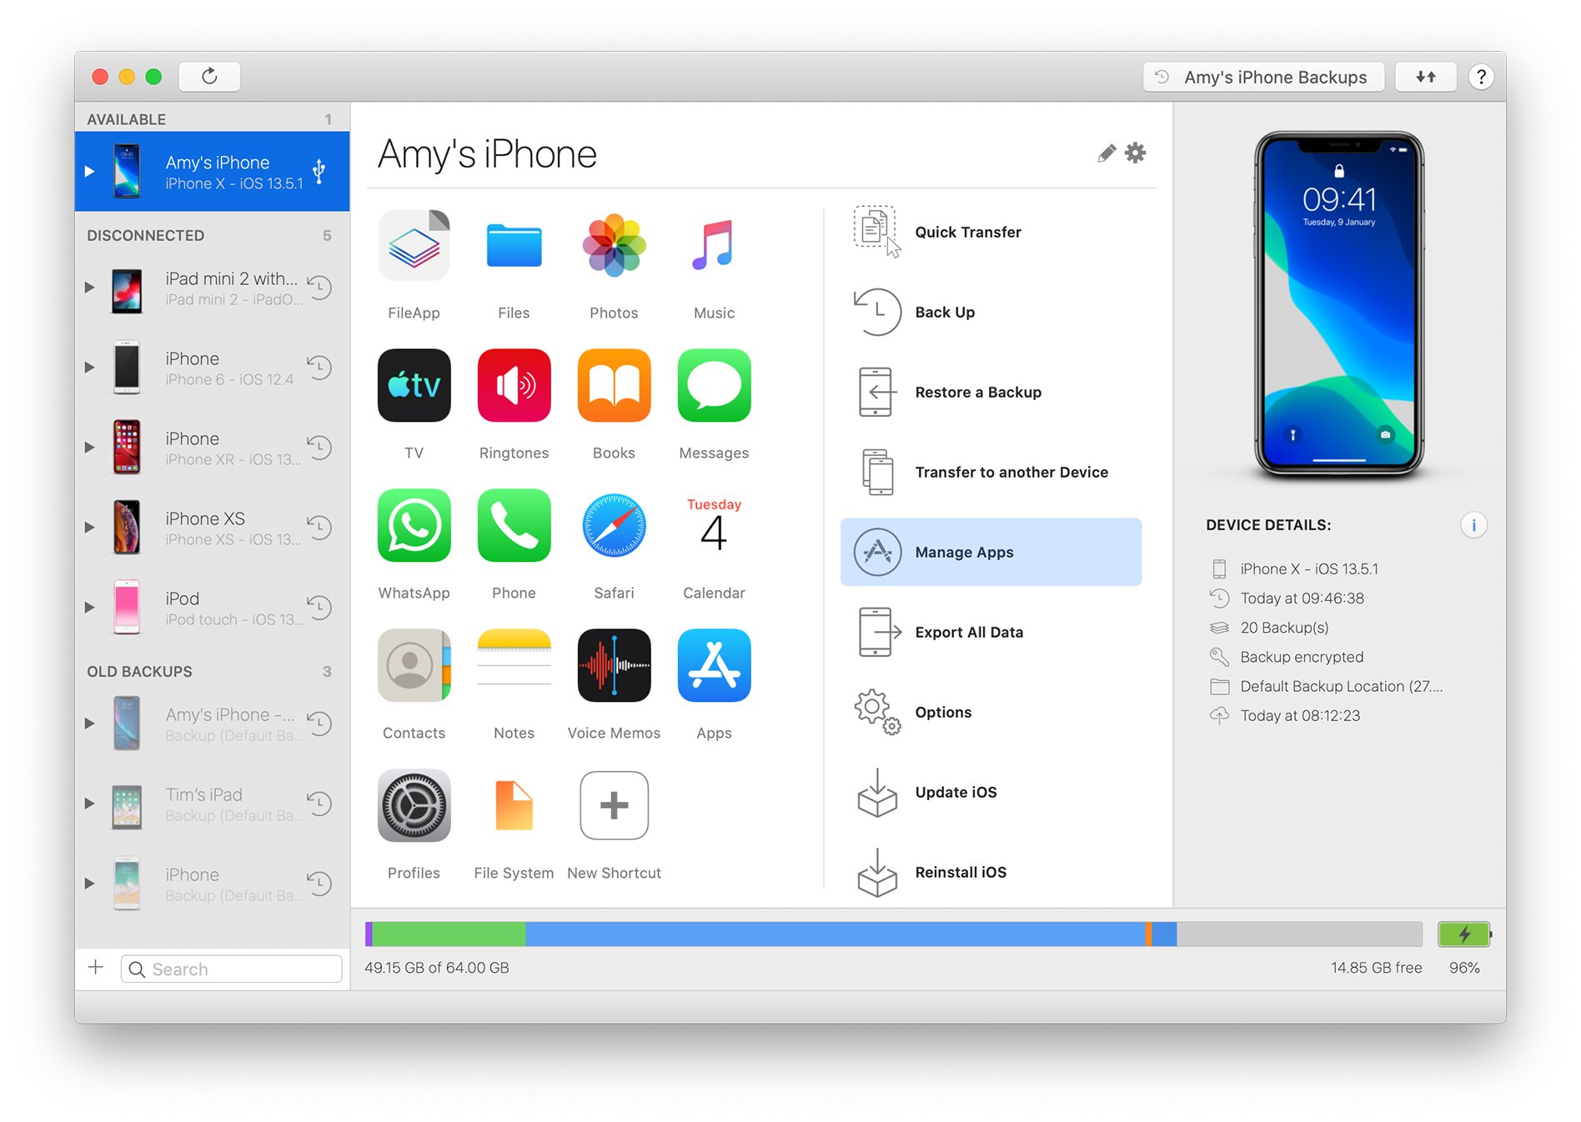The image size is (1581, 1122).
Task: Click the green segment of storage bar
Action: (x=449, y=934)
